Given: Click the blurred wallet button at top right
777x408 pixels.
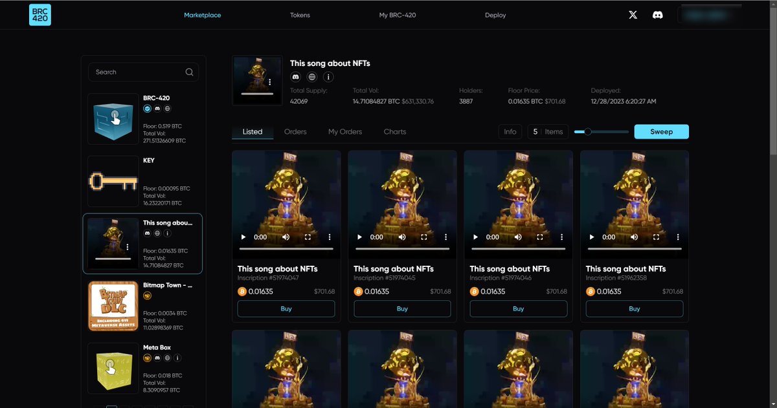Looking at the screenshot, I should [x=709, y=15].
